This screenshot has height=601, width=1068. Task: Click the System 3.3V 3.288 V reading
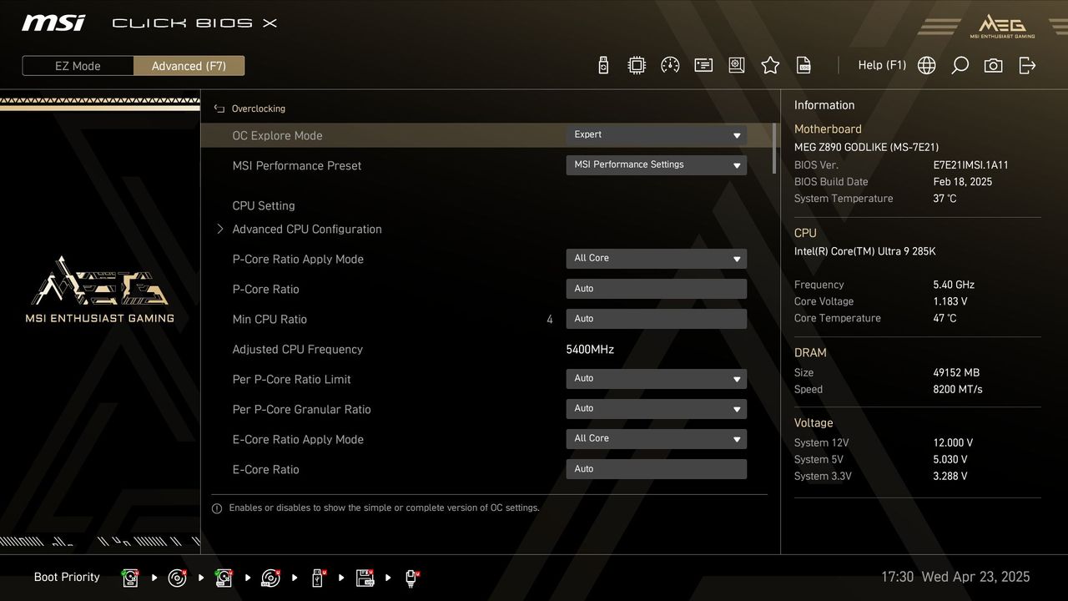[950, 476]
